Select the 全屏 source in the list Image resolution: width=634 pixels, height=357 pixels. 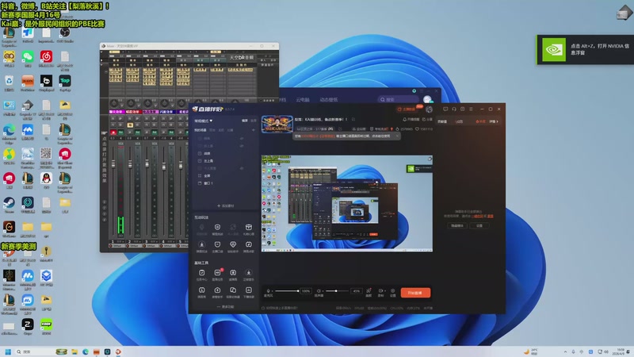[x=207, y=175]
